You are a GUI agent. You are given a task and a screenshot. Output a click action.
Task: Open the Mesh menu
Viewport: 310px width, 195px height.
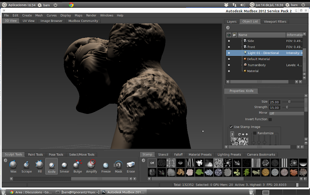(39, 15)
